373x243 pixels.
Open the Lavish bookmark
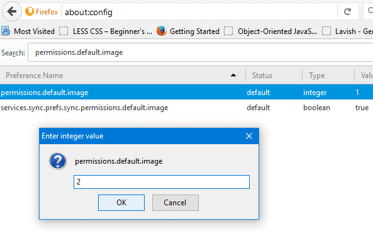tap(347, 31)
